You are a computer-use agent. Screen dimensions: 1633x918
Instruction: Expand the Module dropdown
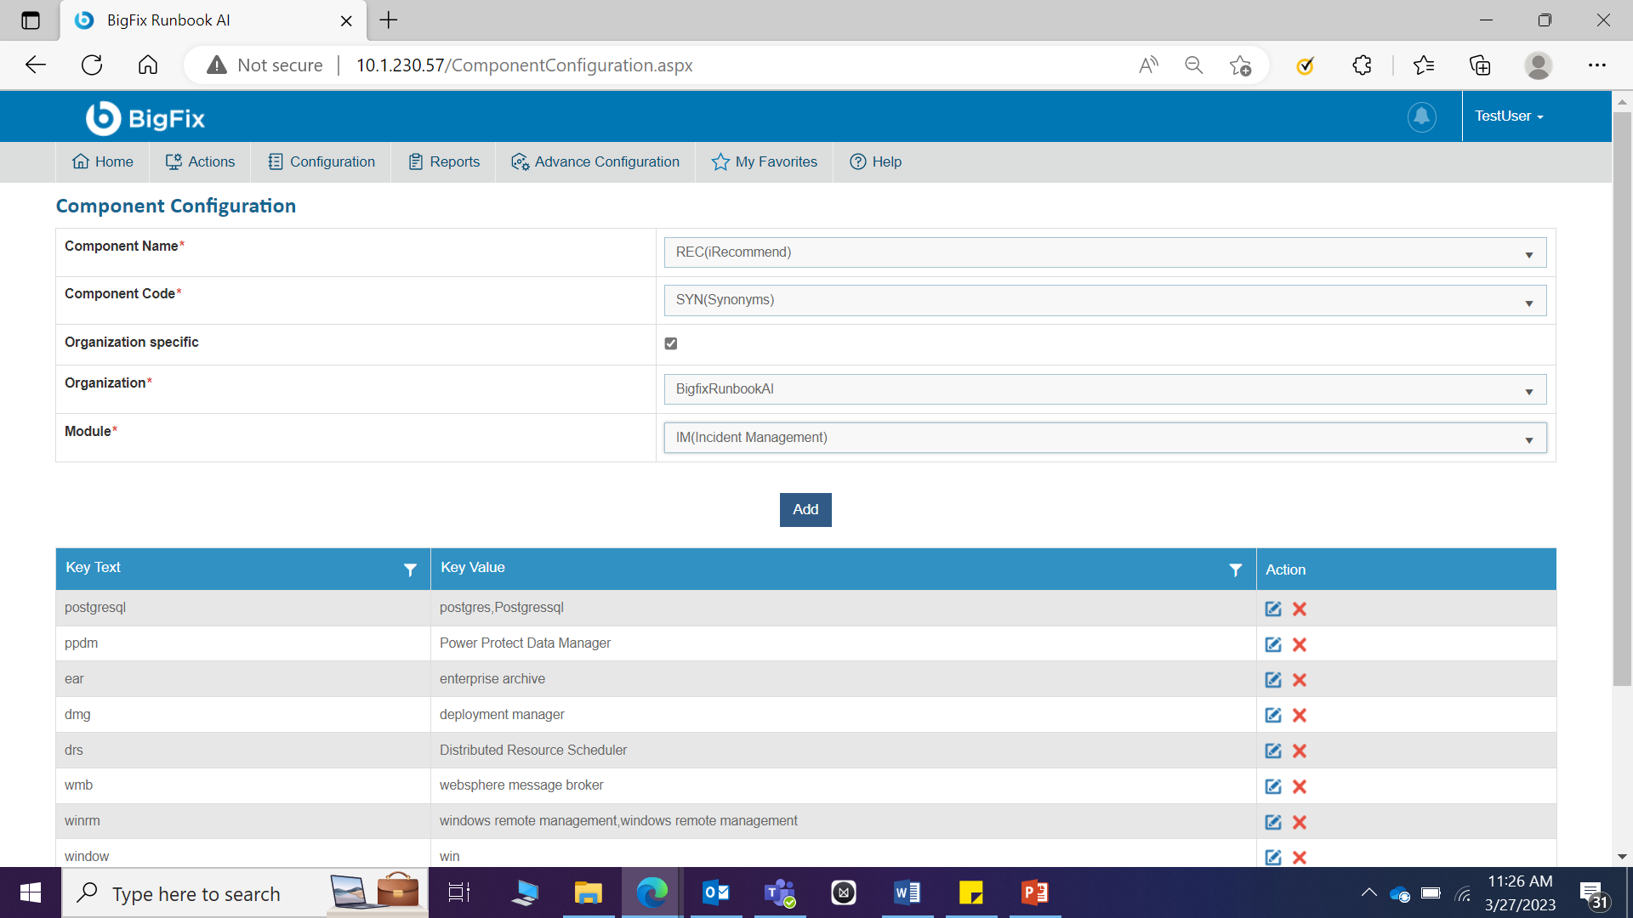point(1104,438)
